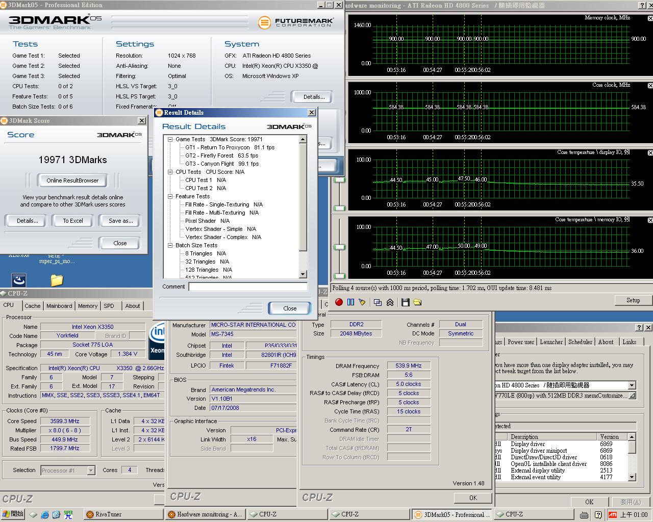
Task: Open Internet Explorer from quick launch
Action: (x=45, y=514)
